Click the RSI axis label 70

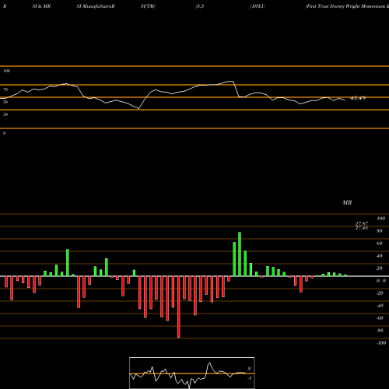(5, 89)
